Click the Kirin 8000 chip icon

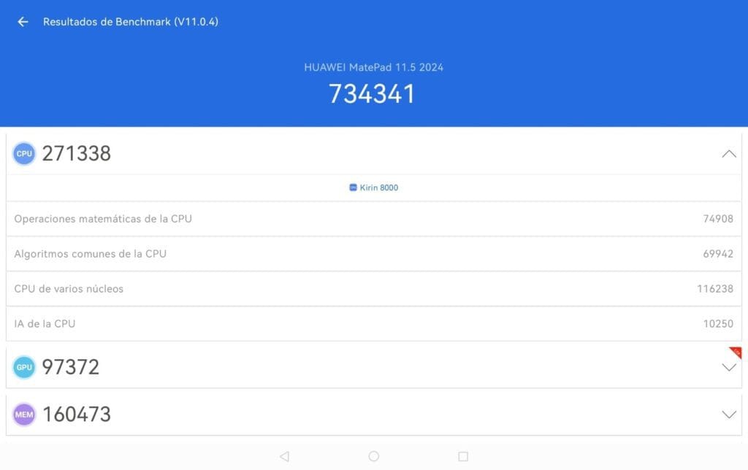click(x=353, y=188)
